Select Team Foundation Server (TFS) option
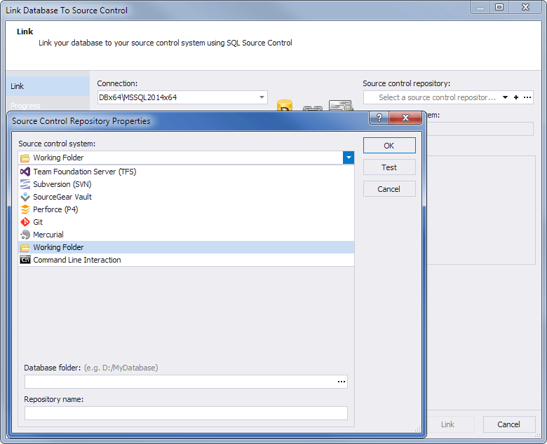The width and height of the screenshot is (547, 444). (186, 172)
